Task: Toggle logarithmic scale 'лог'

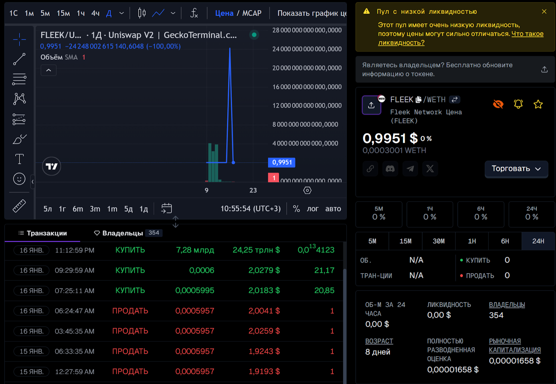Action: point(312,209)
